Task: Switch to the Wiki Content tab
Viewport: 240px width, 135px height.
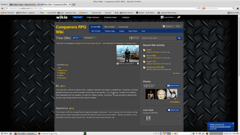Action: [x=109, y=27]
